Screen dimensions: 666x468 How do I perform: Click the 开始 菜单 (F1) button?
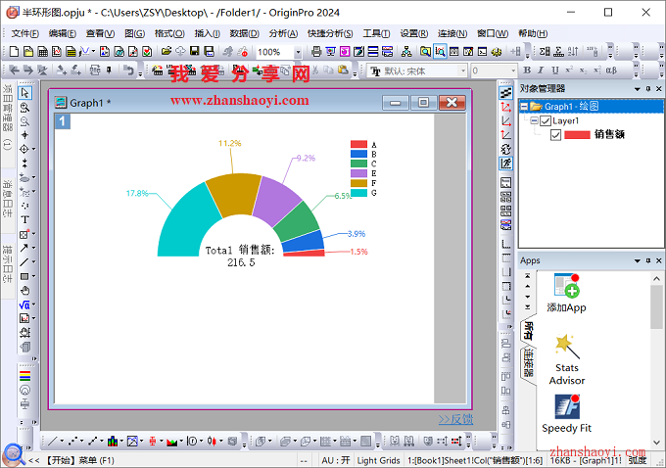pyautogui.click(x=79, y=460)
